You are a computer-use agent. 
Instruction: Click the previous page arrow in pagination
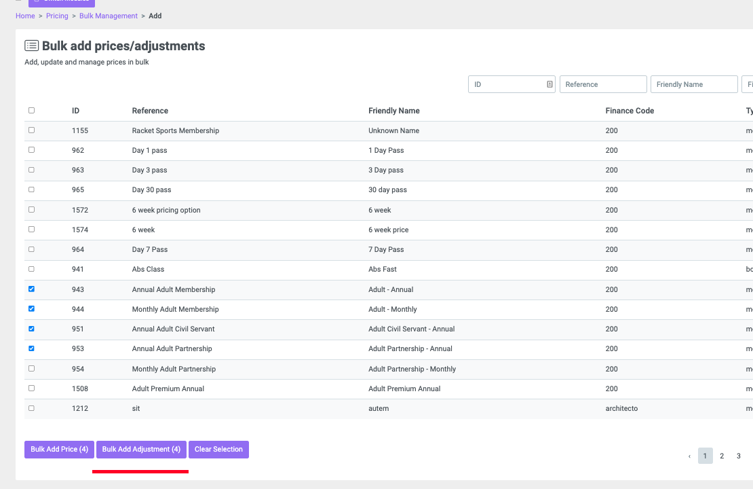tap(689, 456)
